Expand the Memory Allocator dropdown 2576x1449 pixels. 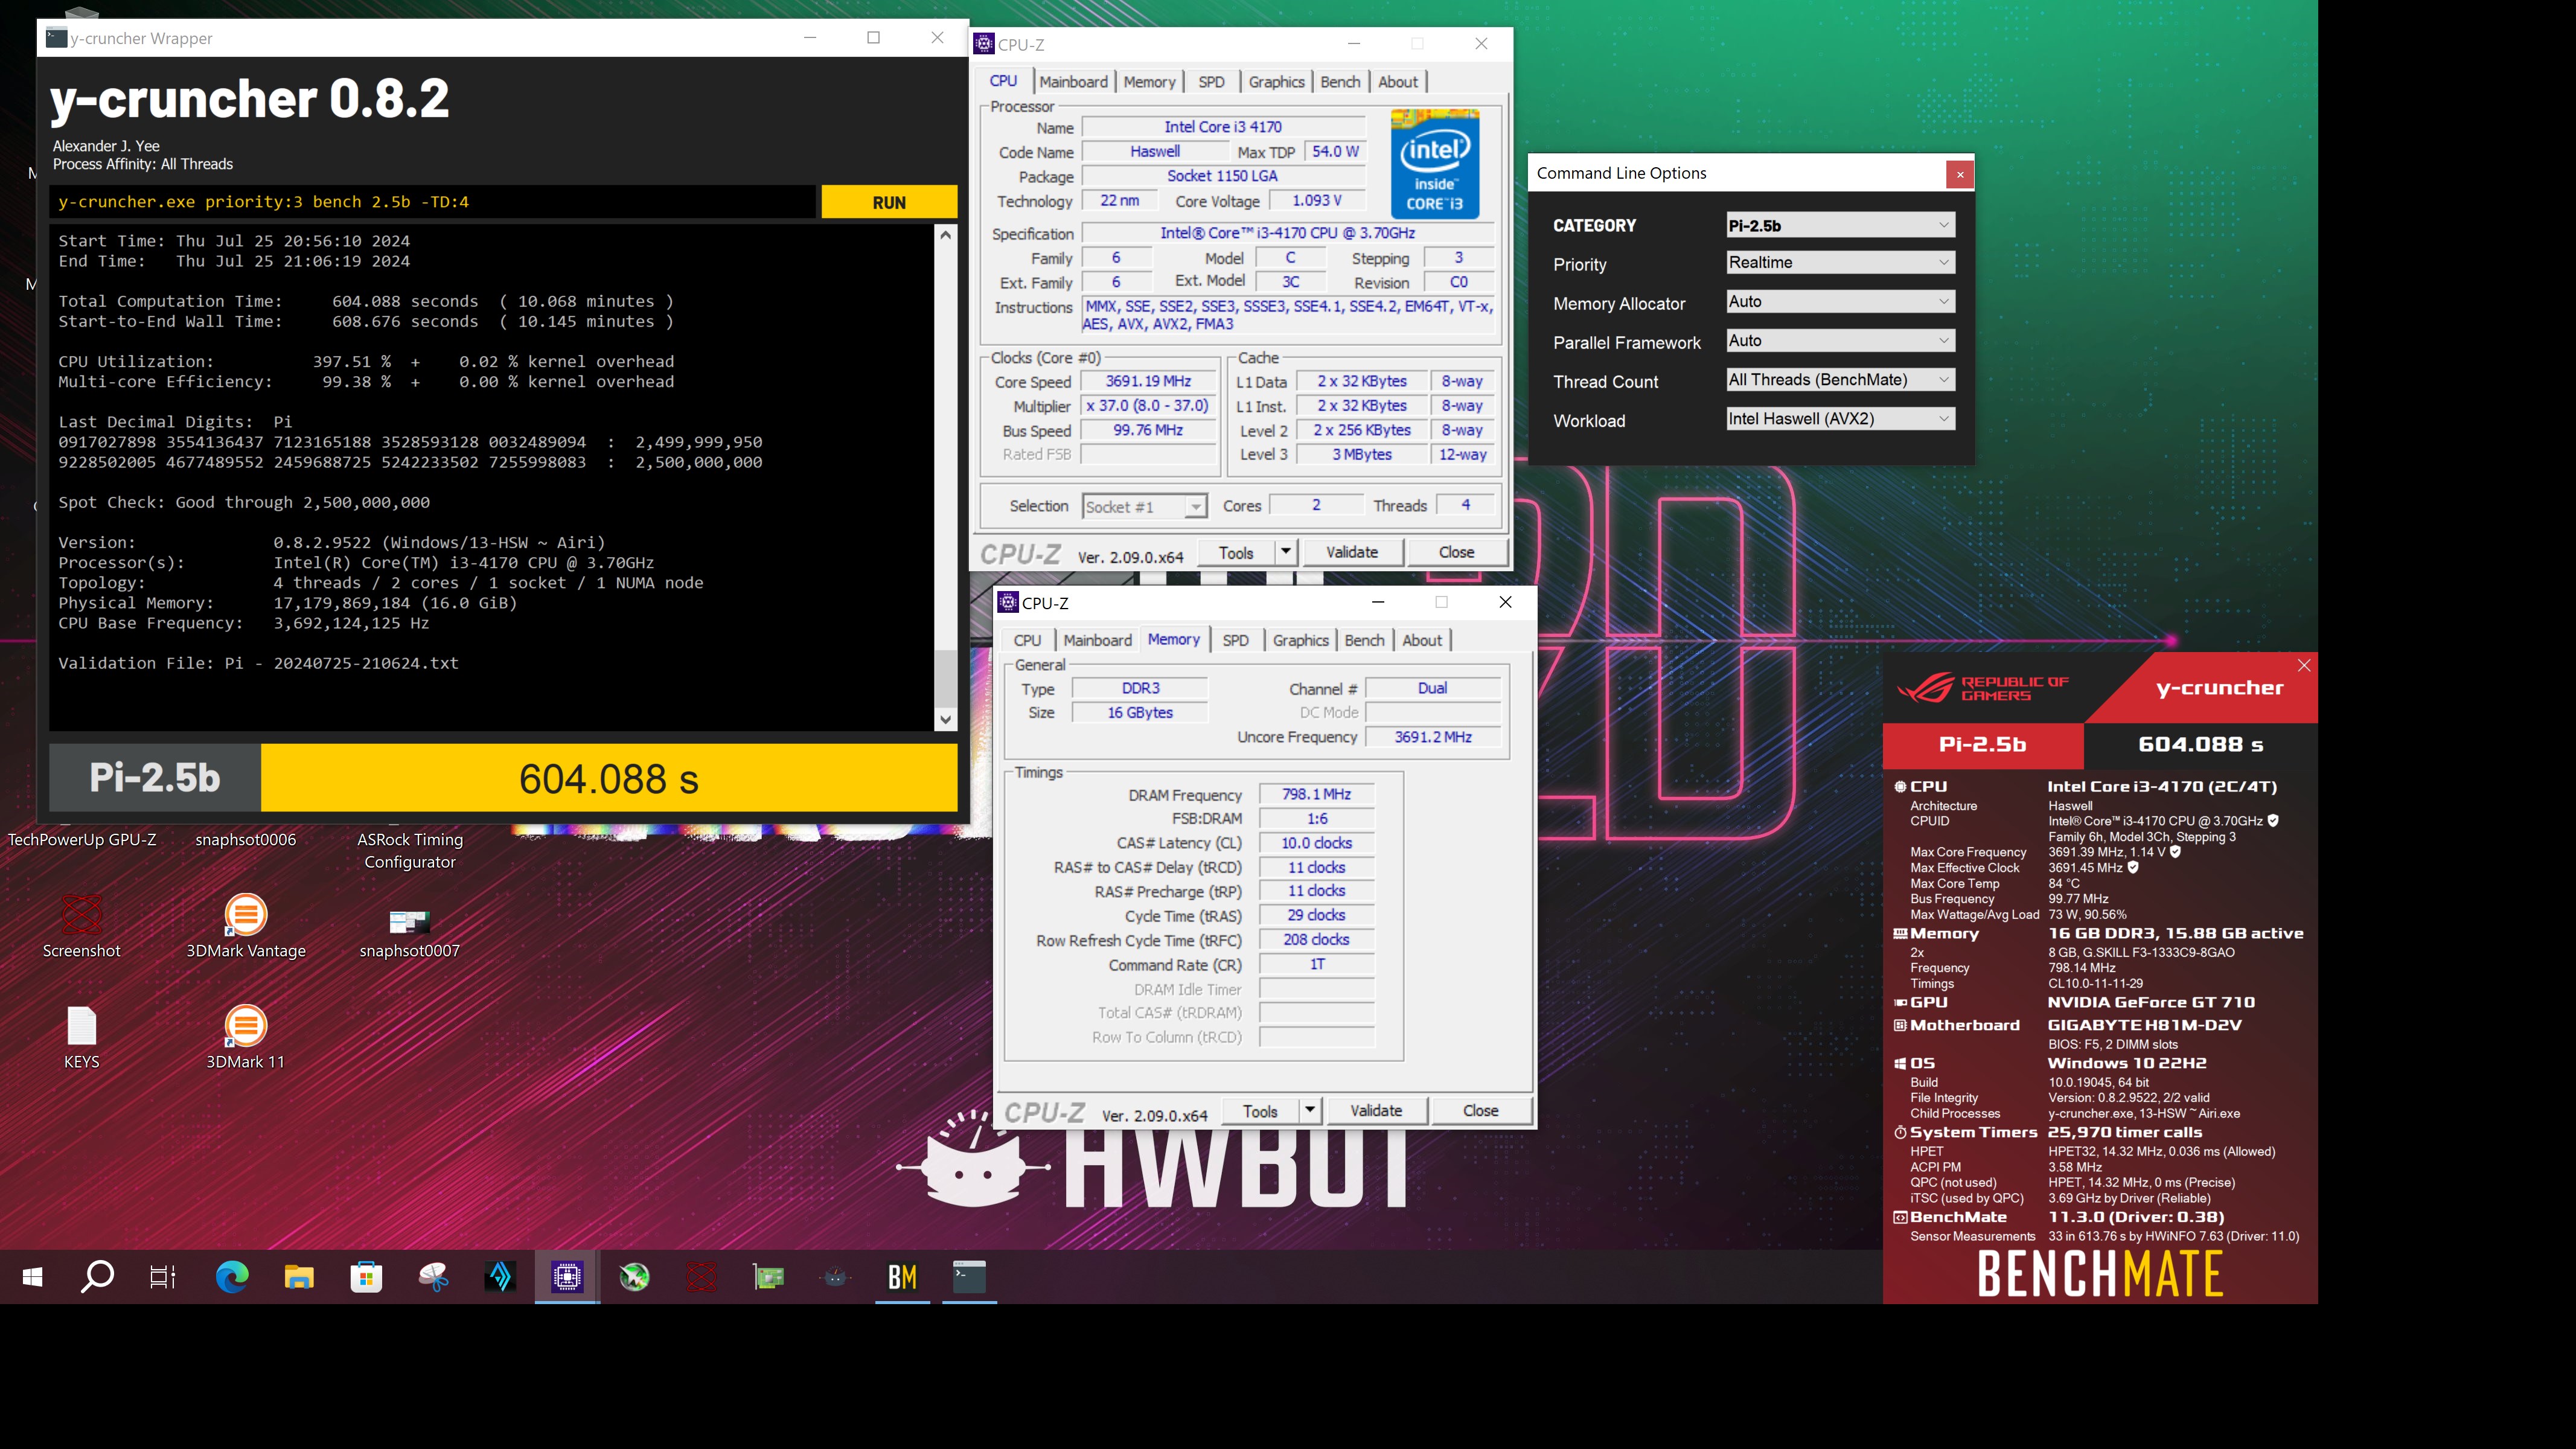click(x=1840, y=301)
